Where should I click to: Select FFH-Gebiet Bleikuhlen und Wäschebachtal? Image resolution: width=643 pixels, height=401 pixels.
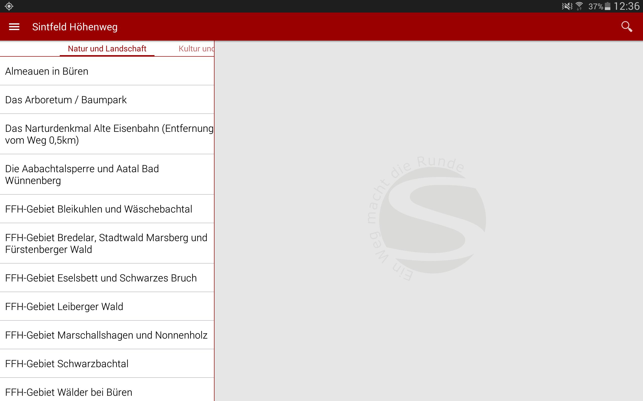click(x=107, y=209)
